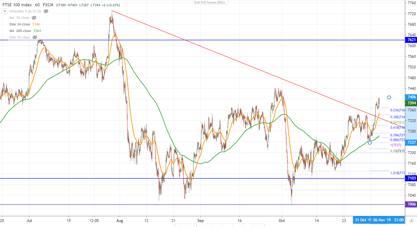Screen dimensions: 417x227
Task: Click the 7760 price axis label
Action: click(x=412, y=3)
